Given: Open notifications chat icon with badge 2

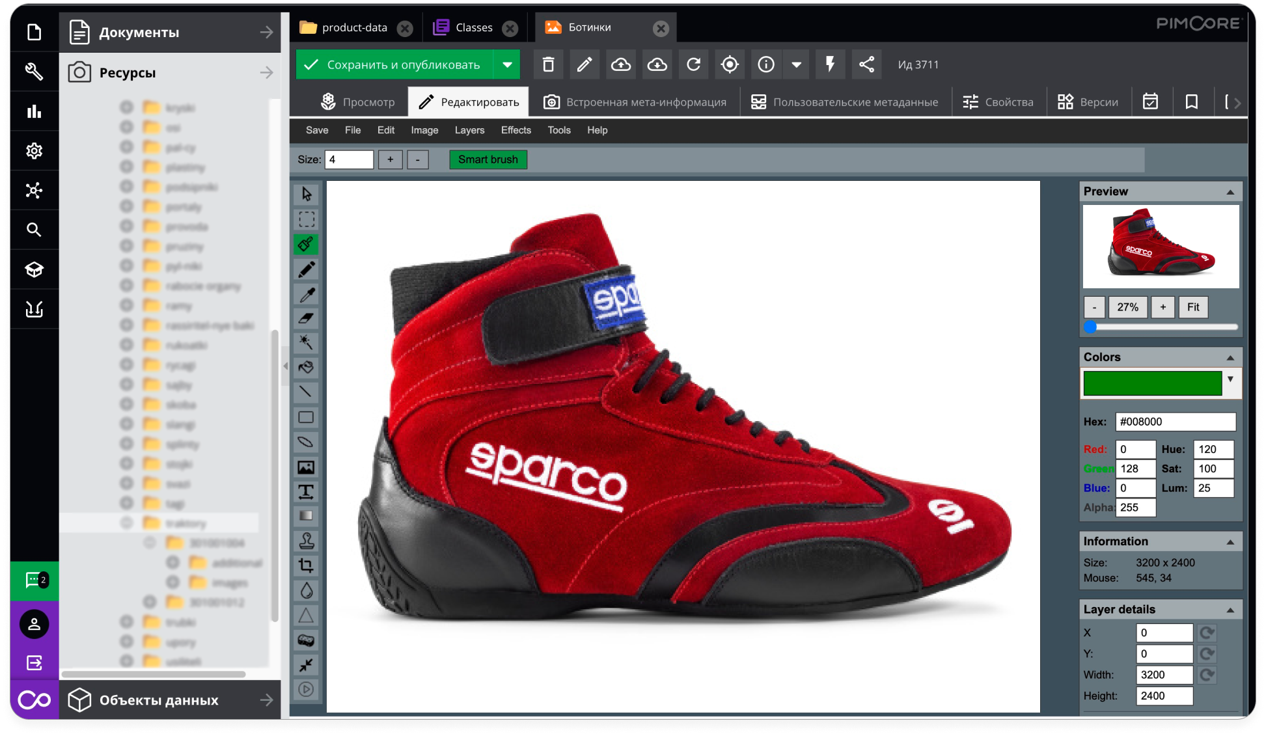Looking at the screenshot, I should [x=34, y=580].
